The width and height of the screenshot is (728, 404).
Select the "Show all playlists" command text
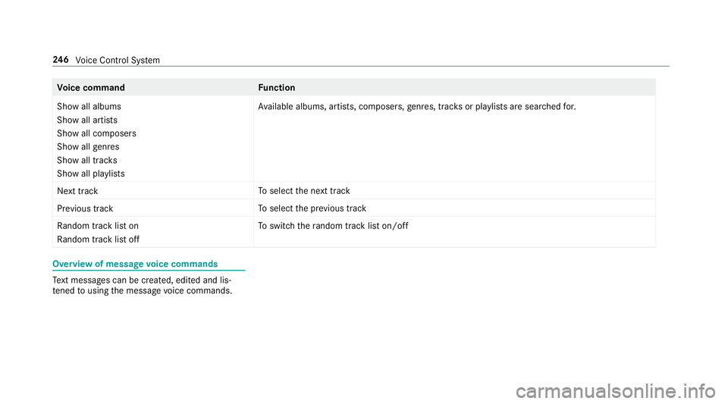tap(91, 174)
